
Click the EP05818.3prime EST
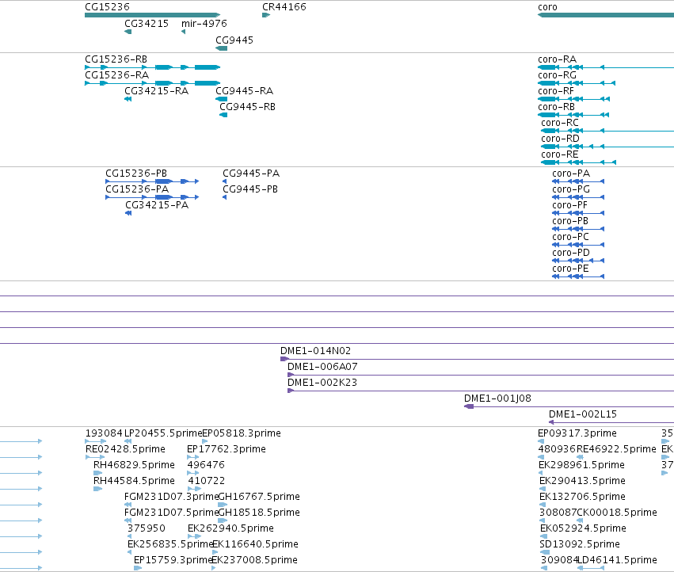[x=204, y=441]
